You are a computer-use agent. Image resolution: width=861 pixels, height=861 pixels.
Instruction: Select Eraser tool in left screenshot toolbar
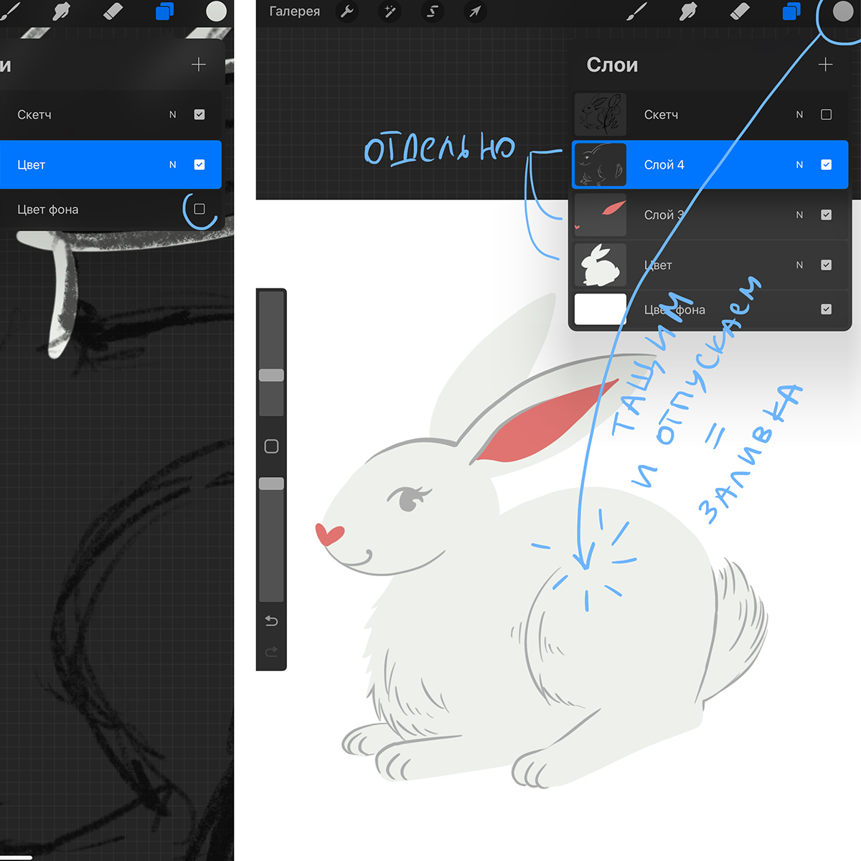coord(113,11)
